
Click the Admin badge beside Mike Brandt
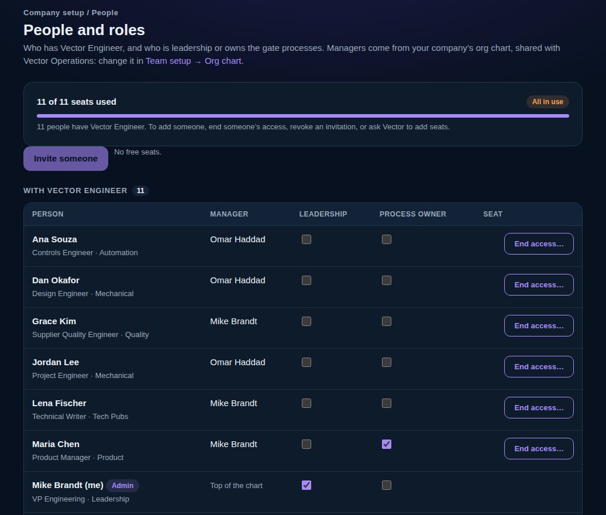coord(122,486)
